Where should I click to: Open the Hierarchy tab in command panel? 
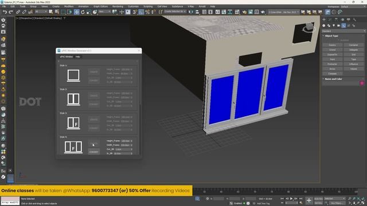point(336,20)
